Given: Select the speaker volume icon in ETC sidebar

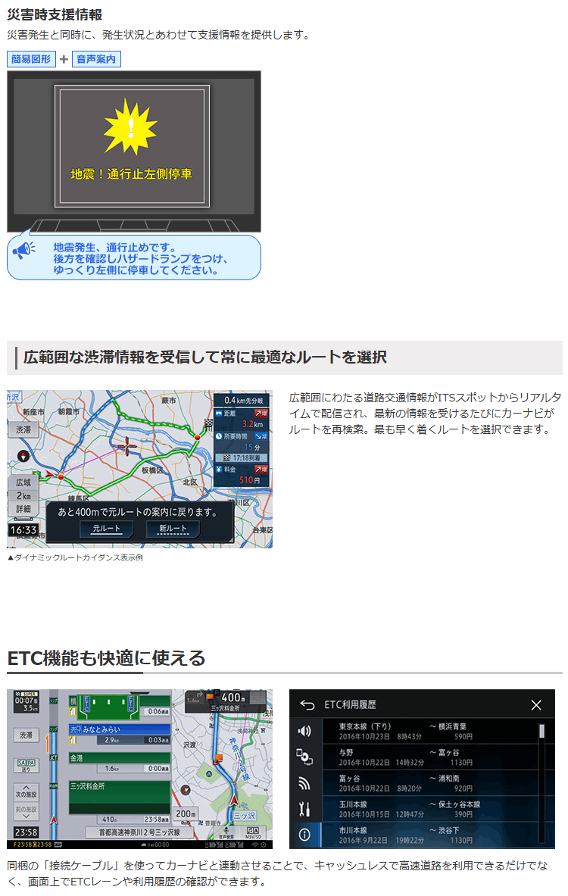Looking at the screenshot, I should (x=304, y=731).
